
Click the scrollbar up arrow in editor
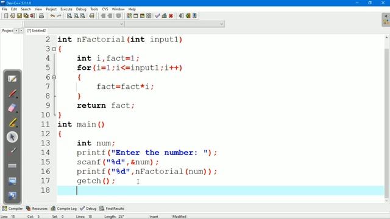[x=386, y=38]
